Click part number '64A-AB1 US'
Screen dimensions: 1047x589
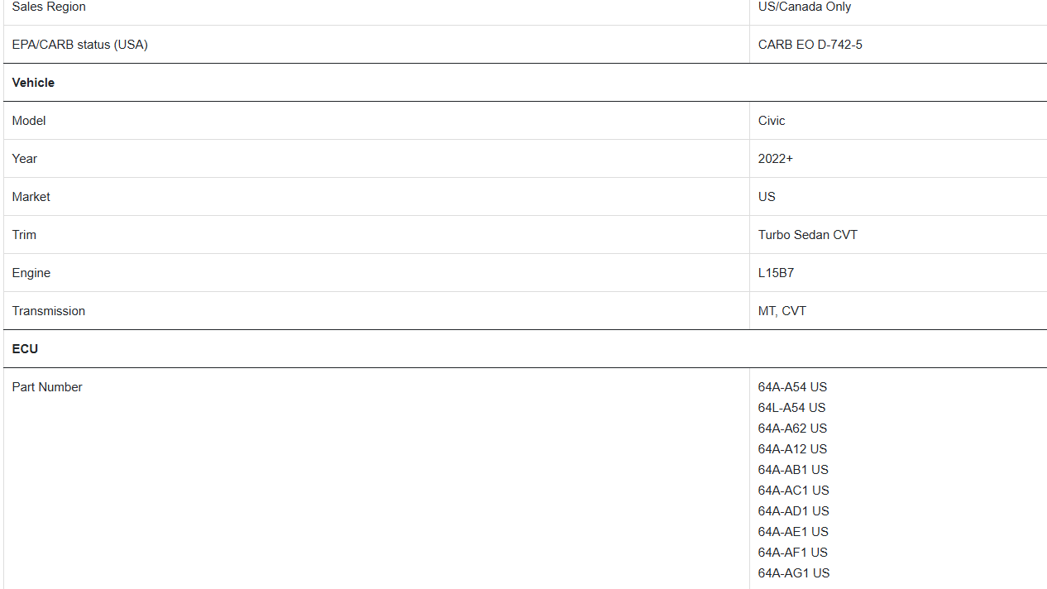(x=793, y=470)
